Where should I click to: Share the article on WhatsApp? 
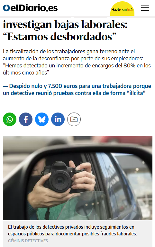pos(10,119)
